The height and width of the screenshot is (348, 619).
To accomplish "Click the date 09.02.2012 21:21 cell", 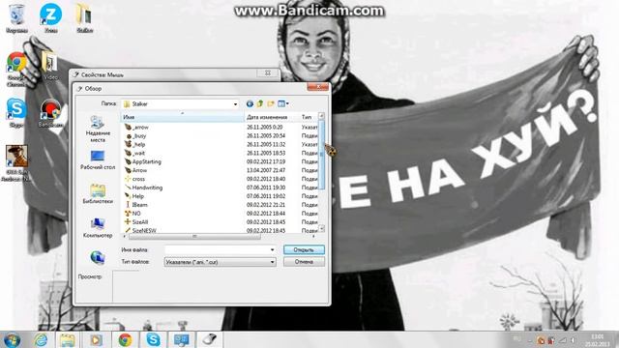I will [x=266, y=205].
